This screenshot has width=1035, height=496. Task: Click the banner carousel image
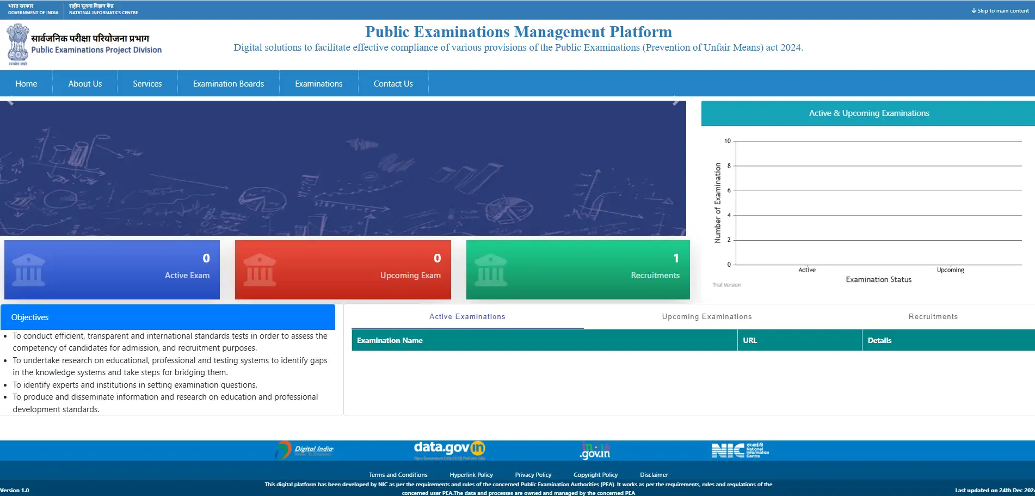(343, 168)
